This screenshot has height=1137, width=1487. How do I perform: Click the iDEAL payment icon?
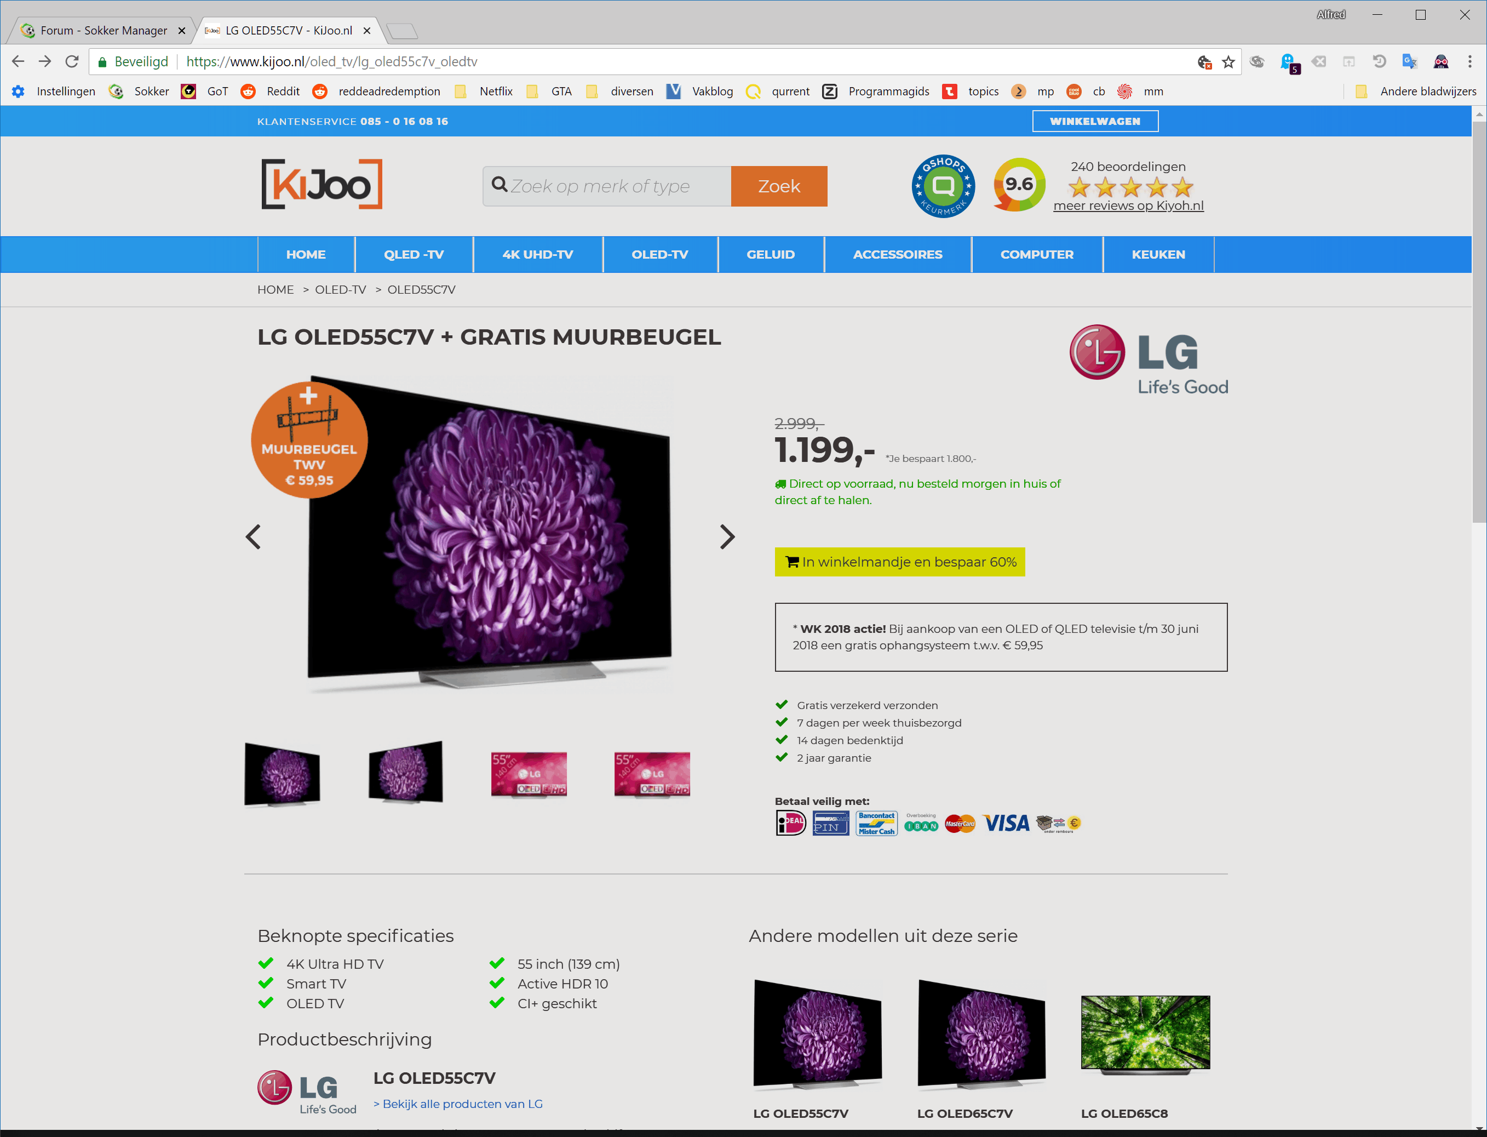point(791,823)
